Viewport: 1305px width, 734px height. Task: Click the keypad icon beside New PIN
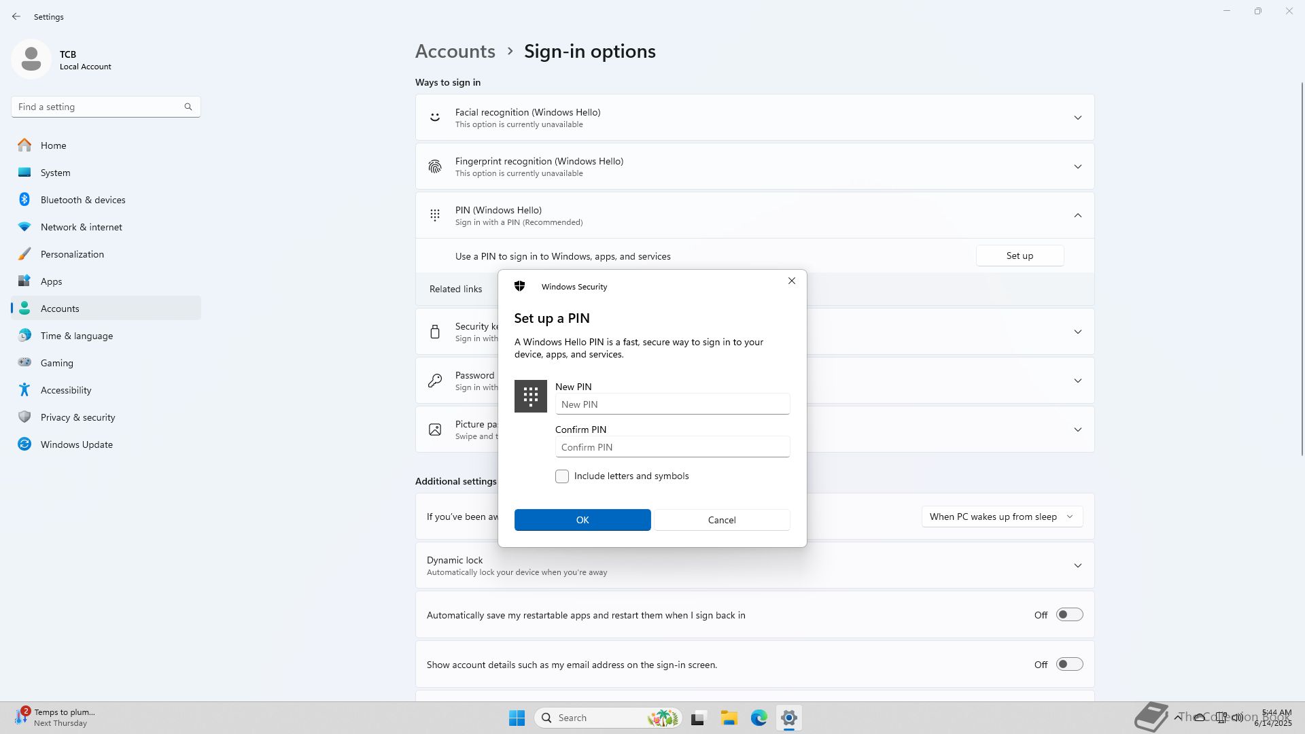[530, 396]
